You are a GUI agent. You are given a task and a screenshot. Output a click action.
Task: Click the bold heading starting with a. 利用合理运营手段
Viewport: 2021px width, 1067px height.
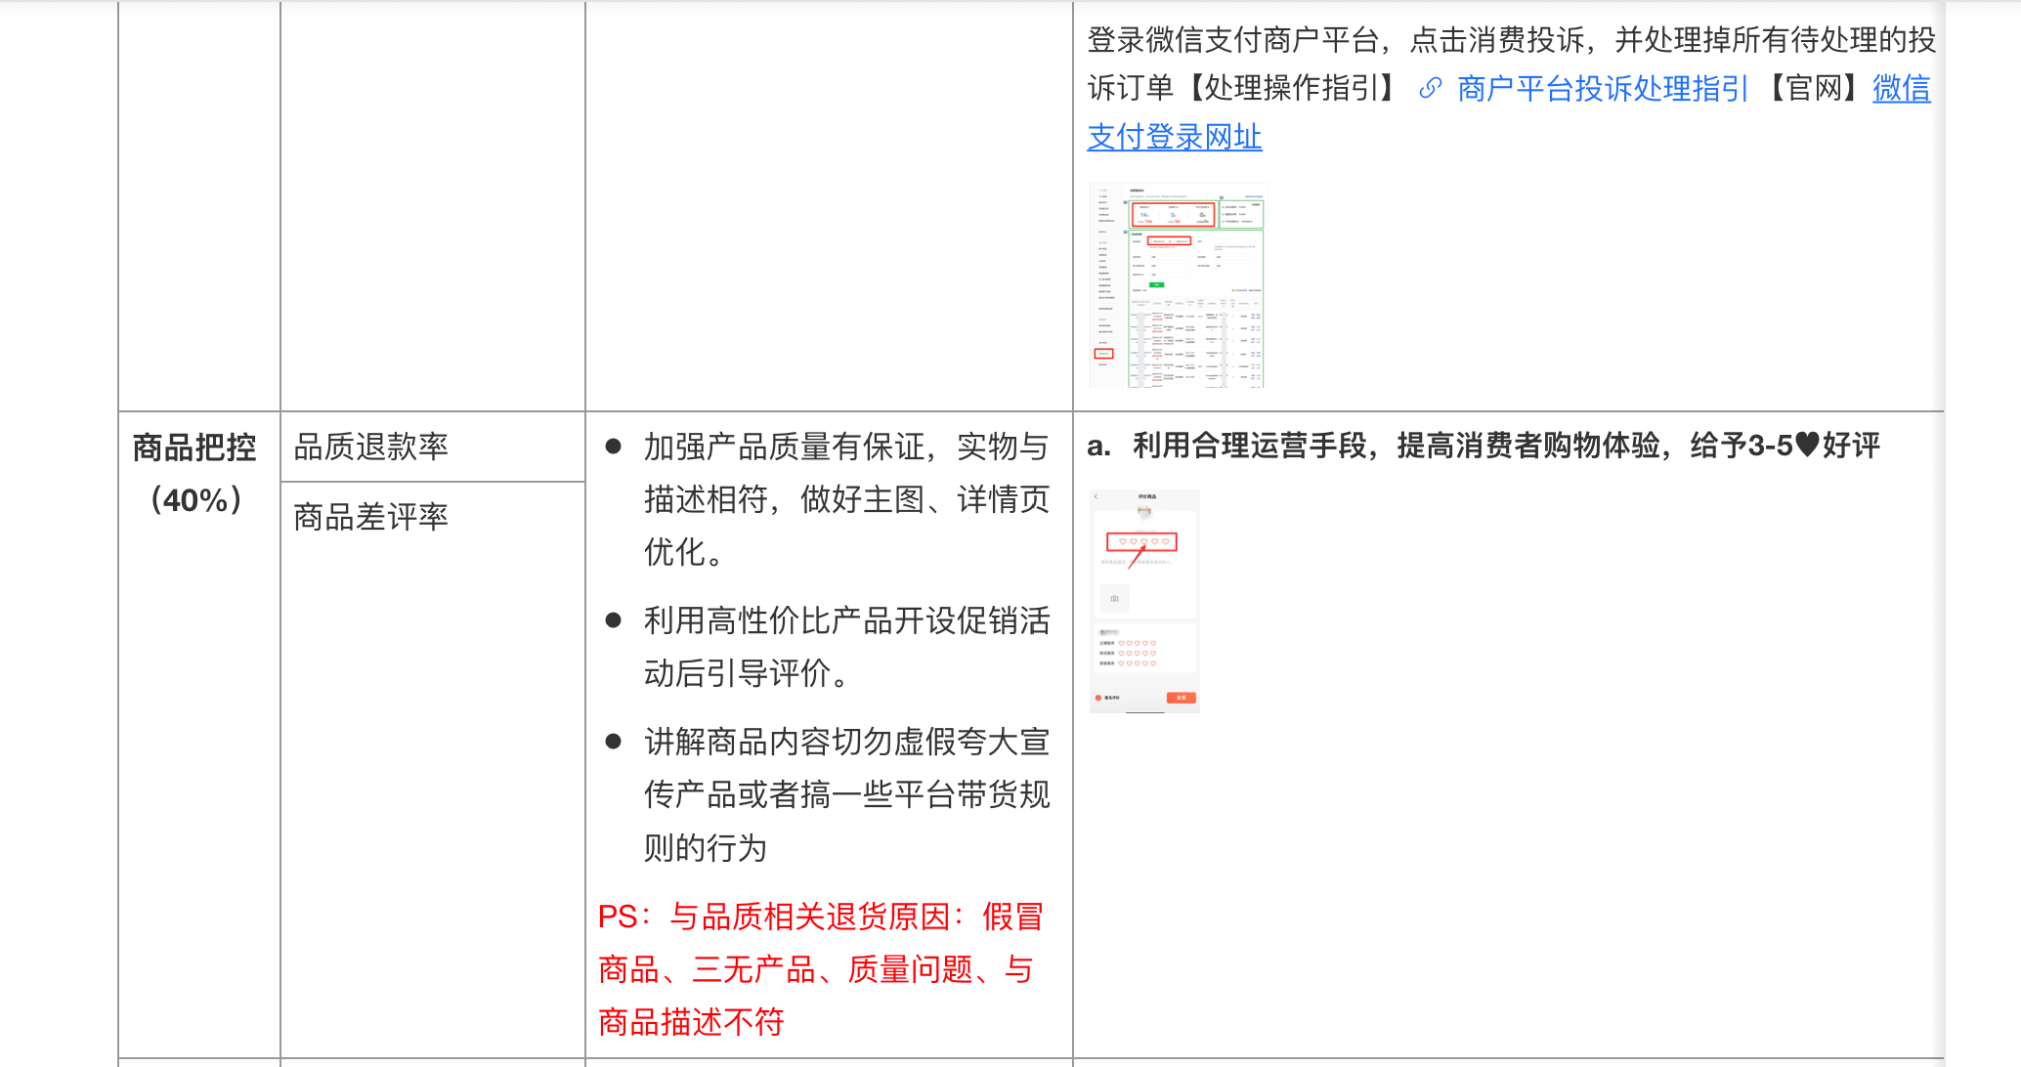[1482, 446]
